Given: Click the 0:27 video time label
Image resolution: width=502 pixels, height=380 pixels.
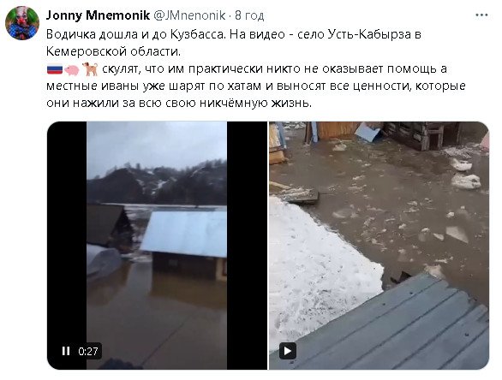Looking at the screenshot, I should (x=88, y=351).
